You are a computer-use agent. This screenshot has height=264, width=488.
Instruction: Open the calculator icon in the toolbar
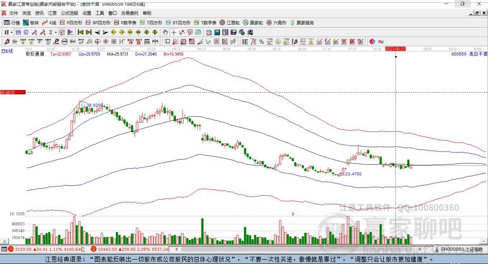point(217,32)
